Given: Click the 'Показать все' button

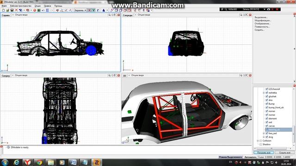Looking at the screenshot, I should 264,153.
